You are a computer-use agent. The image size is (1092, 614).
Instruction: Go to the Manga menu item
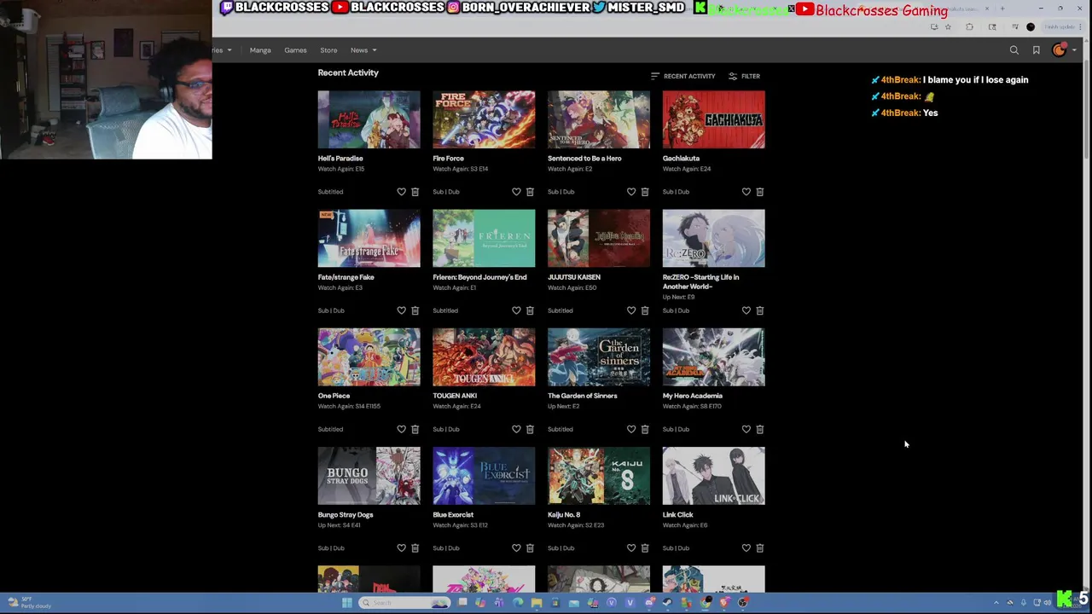pos(260,50)
